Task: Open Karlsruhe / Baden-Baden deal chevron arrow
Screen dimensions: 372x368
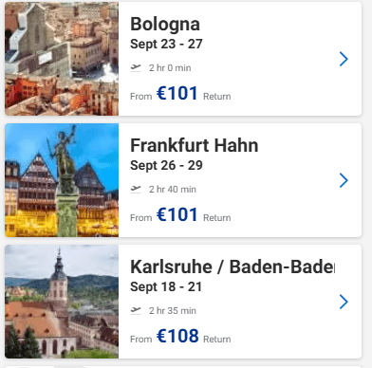Action: (344, 302)
